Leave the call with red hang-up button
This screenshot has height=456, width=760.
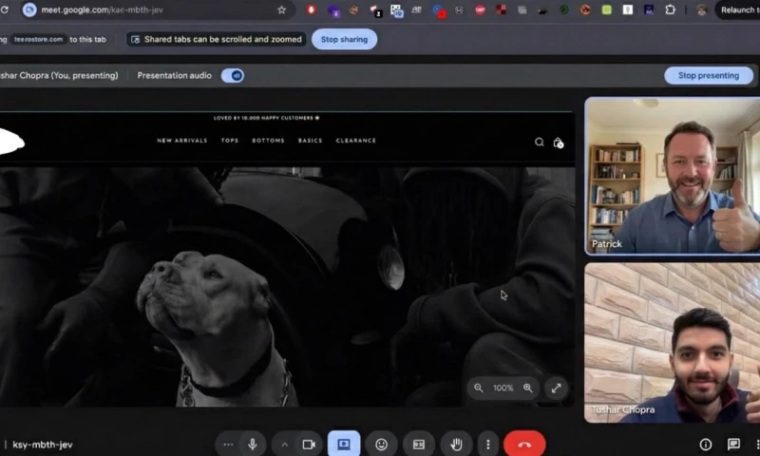524,444
